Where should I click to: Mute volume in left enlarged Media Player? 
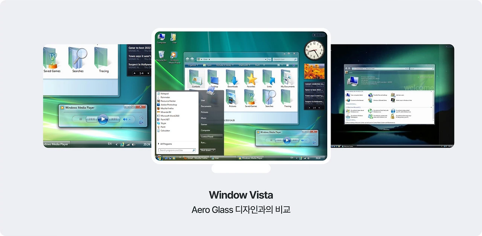[x=125, y=119]
